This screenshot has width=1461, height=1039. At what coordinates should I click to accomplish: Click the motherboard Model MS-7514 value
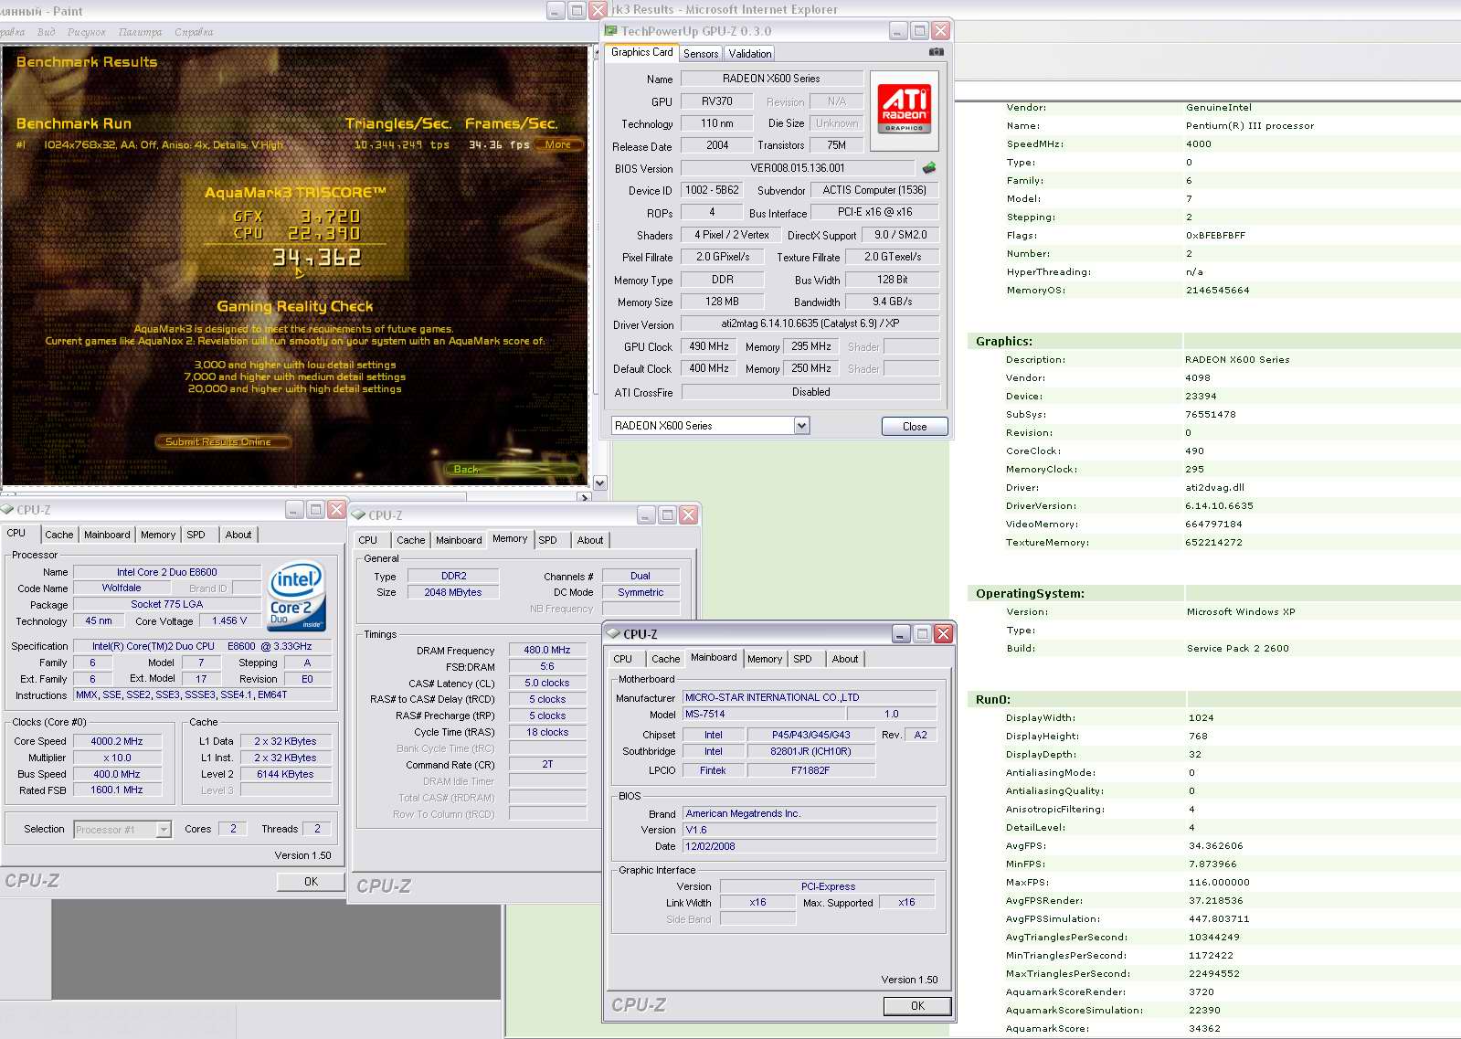(x=764, y=714)
